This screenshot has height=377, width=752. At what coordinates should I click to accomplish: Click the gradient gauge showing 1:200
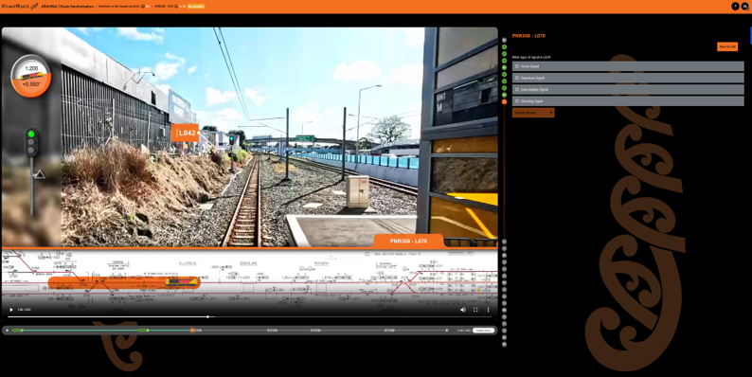coord(31,77)
